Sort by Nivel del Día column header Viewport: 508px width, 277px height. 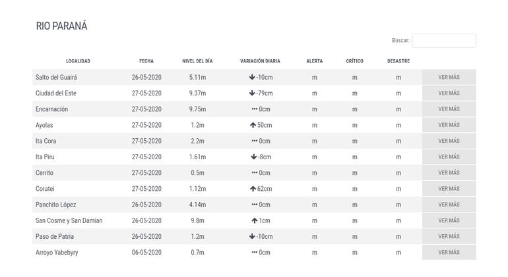[x=197, y=61]
